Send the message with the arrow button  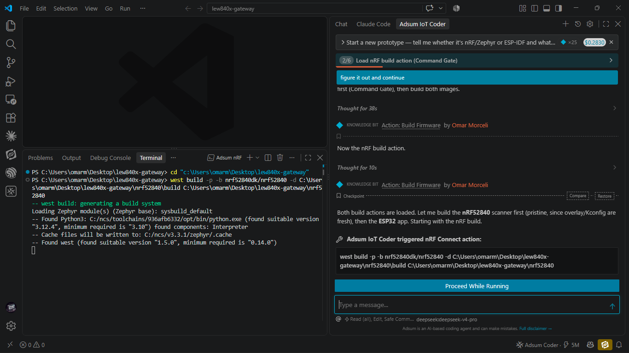612,306
